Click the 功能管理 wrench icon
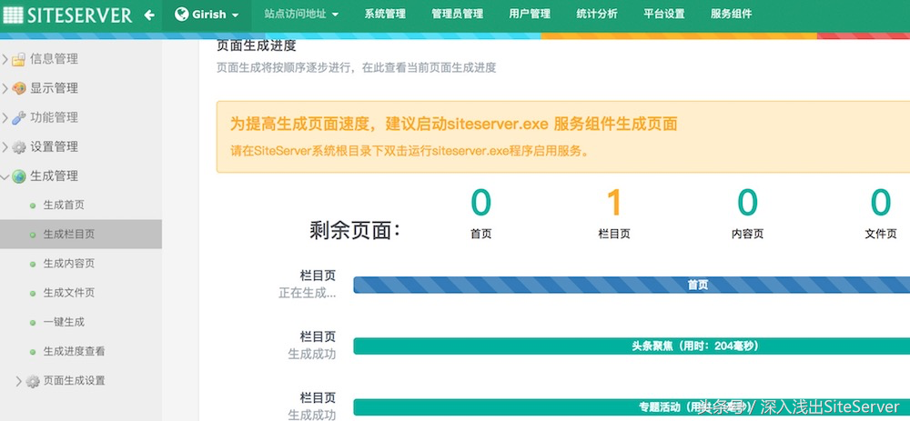Screen dimensions: 910x421 coord(18,117)
